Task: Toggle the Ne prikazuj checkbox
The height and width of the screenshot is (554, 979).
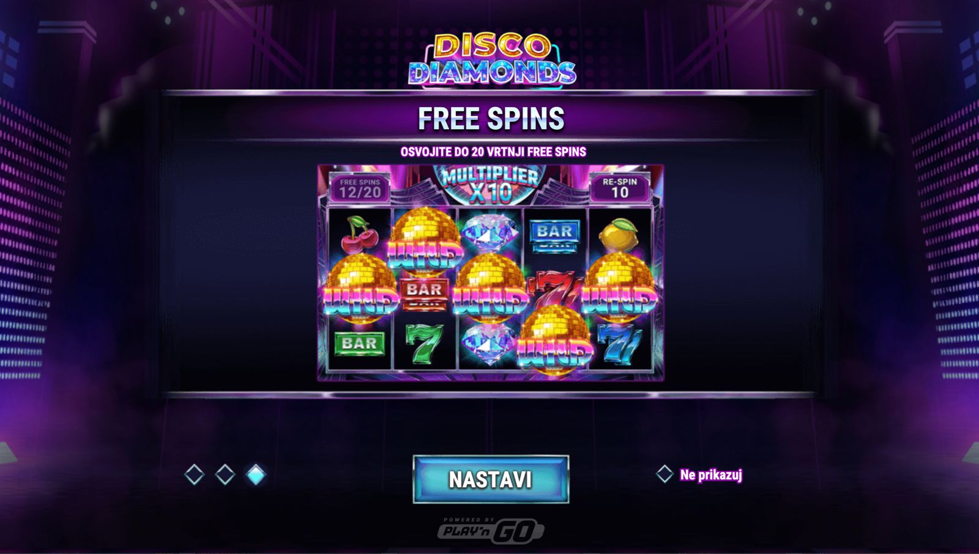Action: click(x=664, y=474)
